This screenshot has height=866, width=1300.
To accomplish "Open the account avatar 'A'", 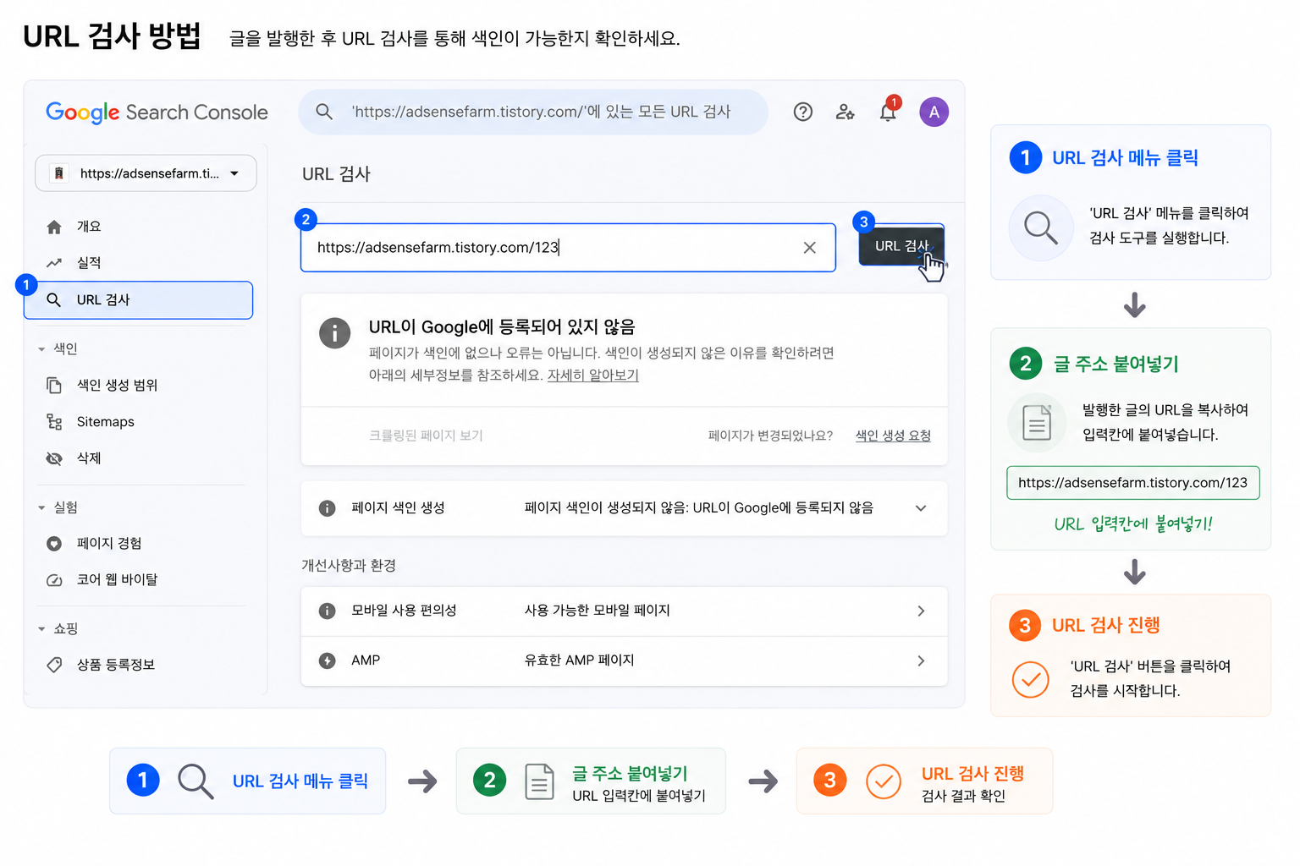I will 934,112.
